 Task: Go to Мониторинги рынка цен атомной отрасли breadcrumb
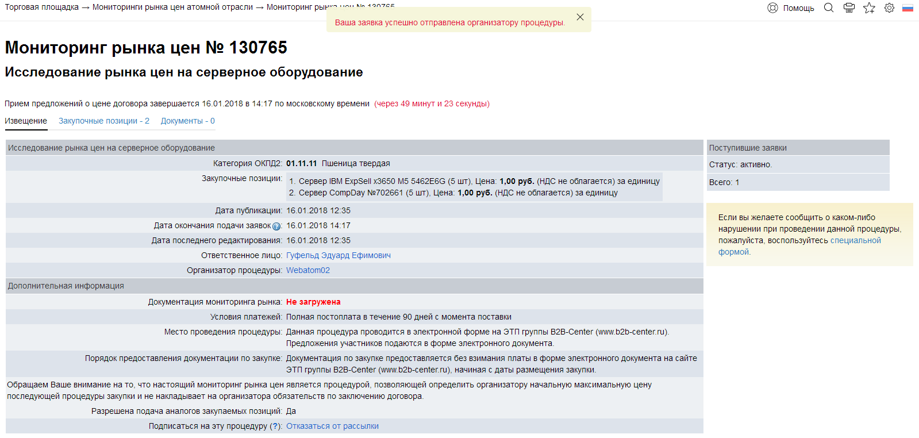click(172, 7)
